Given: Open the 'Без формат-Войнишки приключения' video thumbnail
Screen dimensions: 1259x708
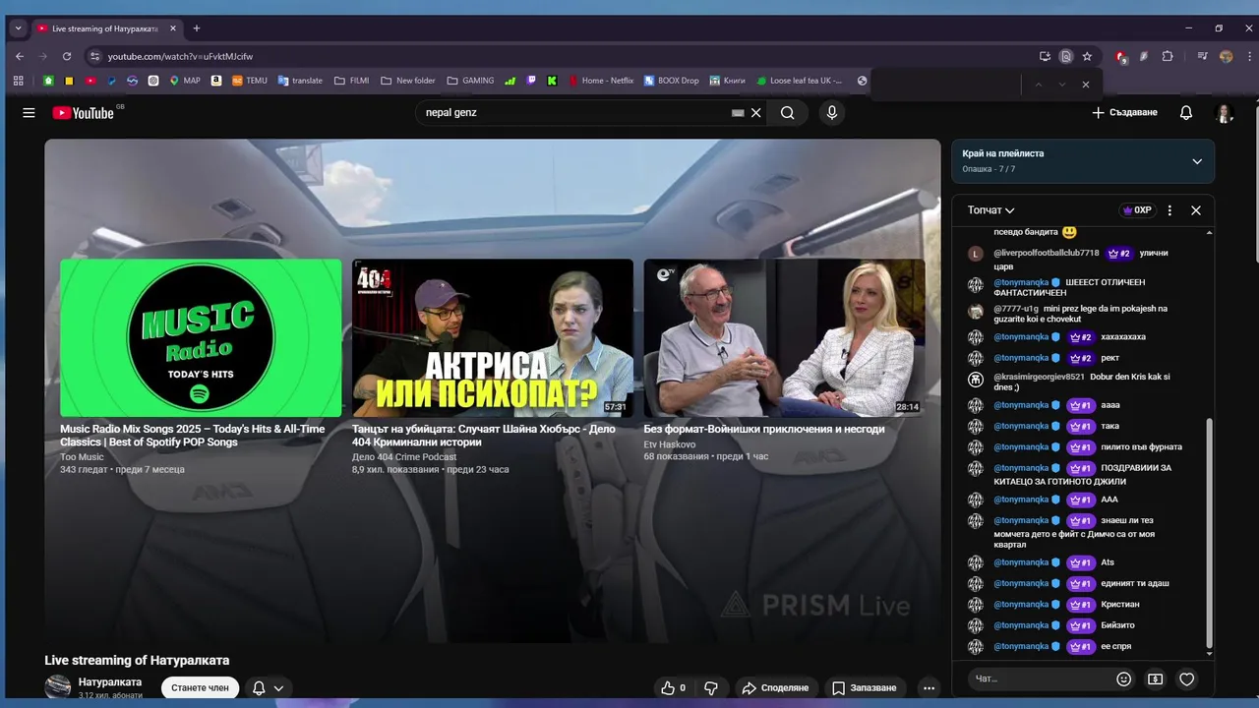Looking at the screenshot, I should coord(784,338).
